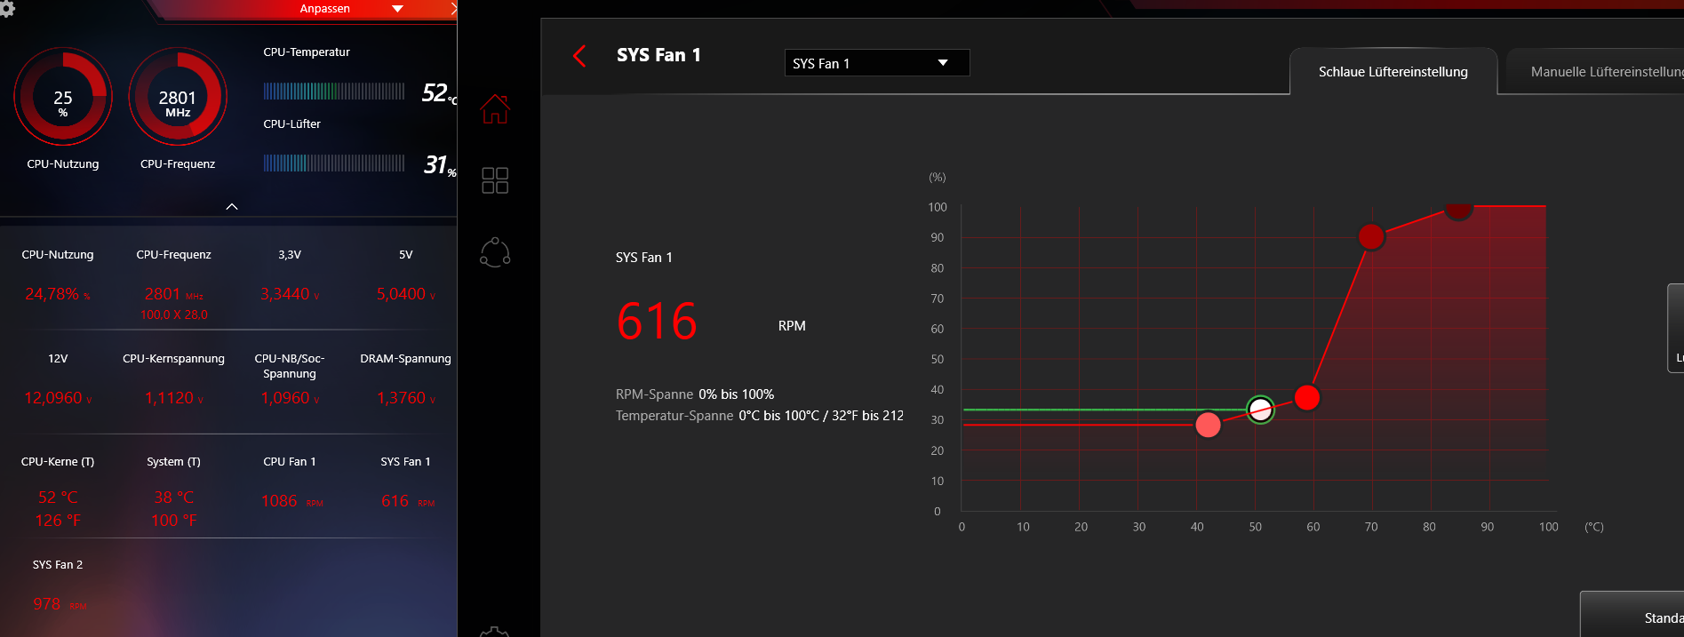The height and width of the screenshot is (637, 1684).
Task: Select the bright red curve point near 59°C
Action: pos(1306,397)
